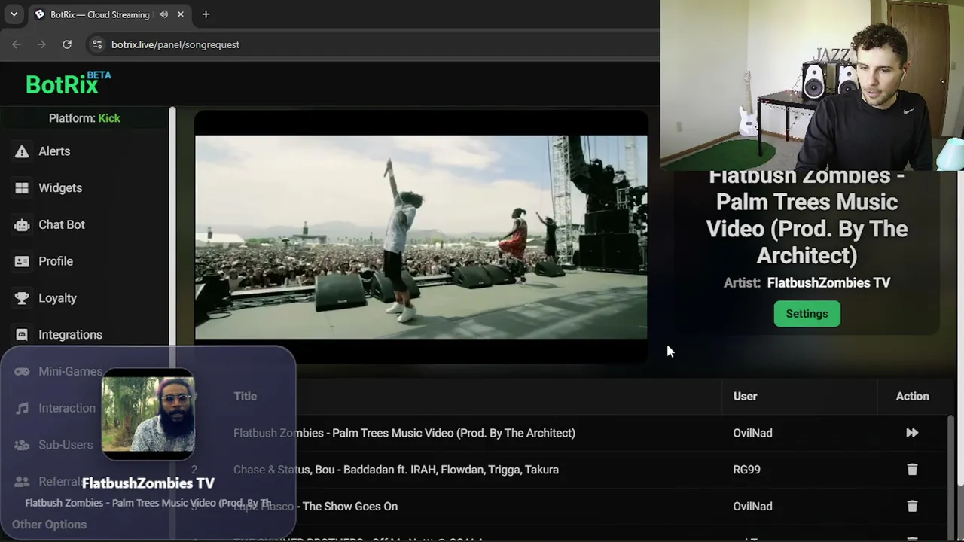Click the BotRix BETA logo
Screen dimensions: 964x542
pyautogui.click(x=68, y=84)
